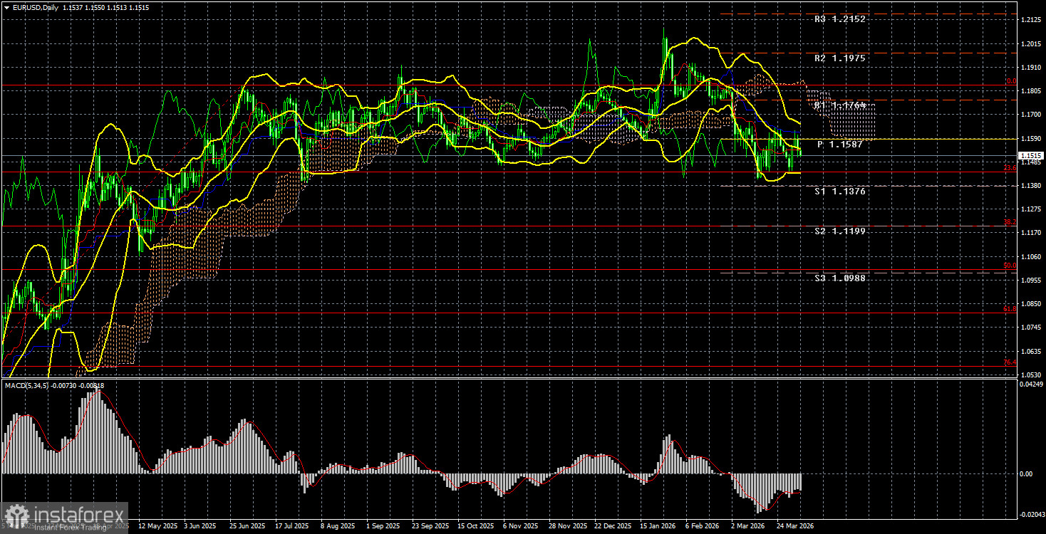Click the 1.1700 price scale value

1031,115
